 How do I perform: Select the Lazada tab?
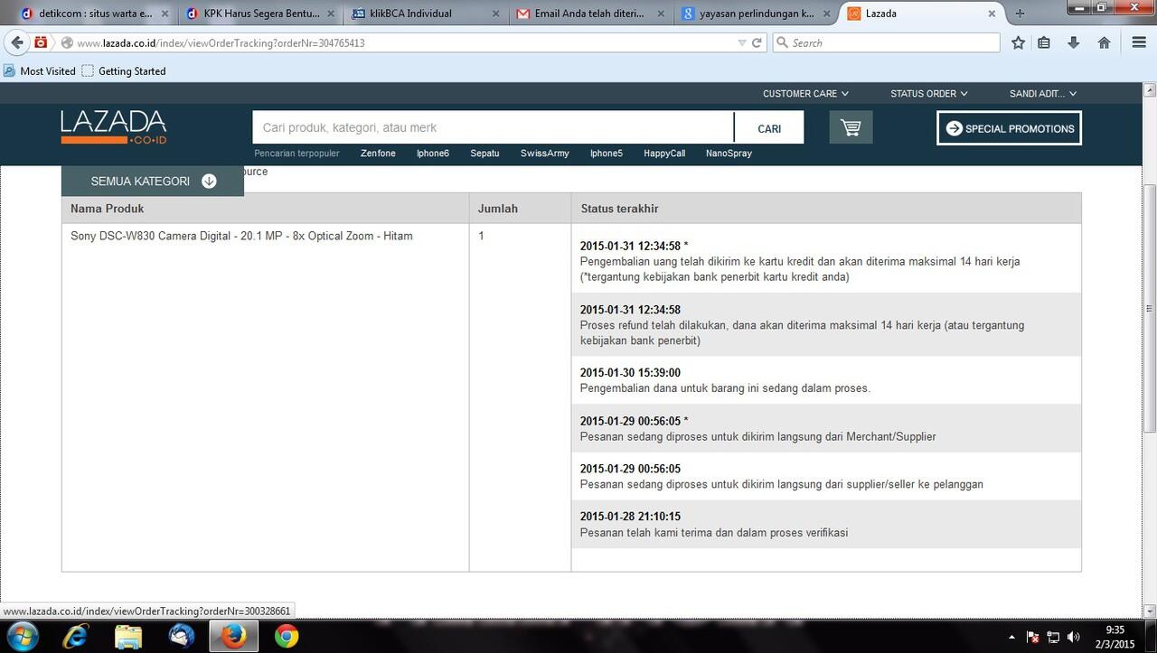tap(920, 14)
